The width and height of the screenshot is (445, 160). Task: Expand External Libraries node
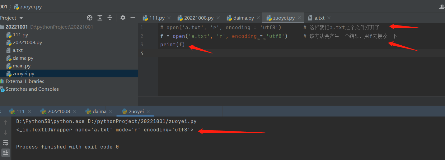[x=25, y=81]
